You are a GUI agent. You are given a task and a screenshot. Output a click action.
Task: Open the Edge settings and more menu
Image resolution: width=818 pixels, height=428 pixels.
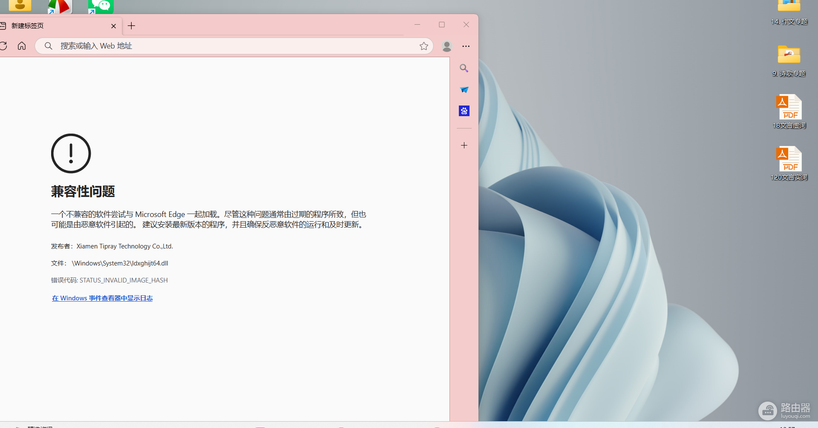point(466,46)
